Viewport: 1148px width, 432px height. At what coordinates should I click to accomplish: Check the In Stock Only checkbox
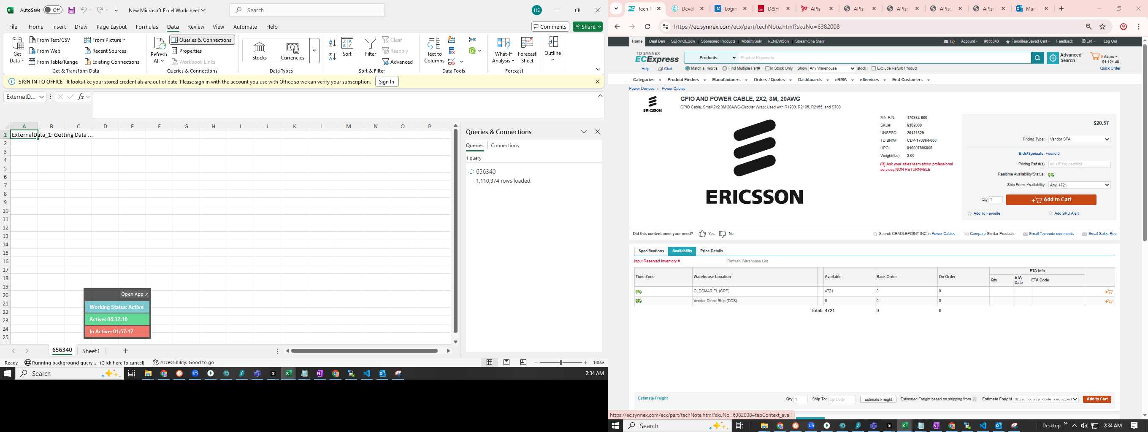point(767,69)
